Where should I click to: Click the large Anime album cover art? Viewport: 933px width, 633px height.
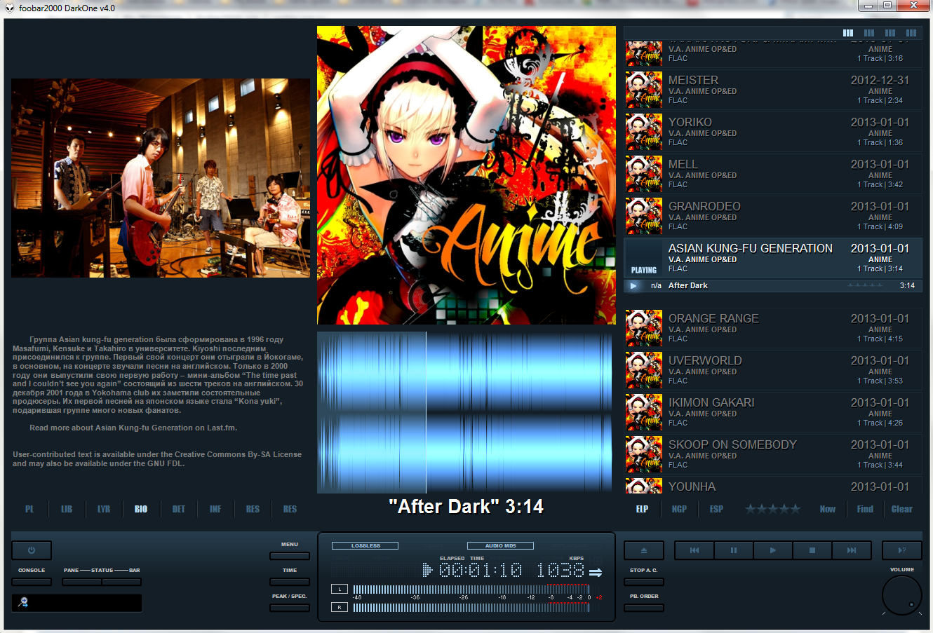[467, 175]
